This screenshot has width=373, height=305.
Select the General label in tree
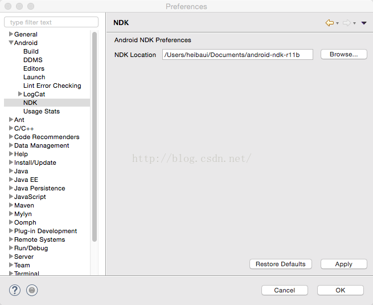tap(26, 34)
